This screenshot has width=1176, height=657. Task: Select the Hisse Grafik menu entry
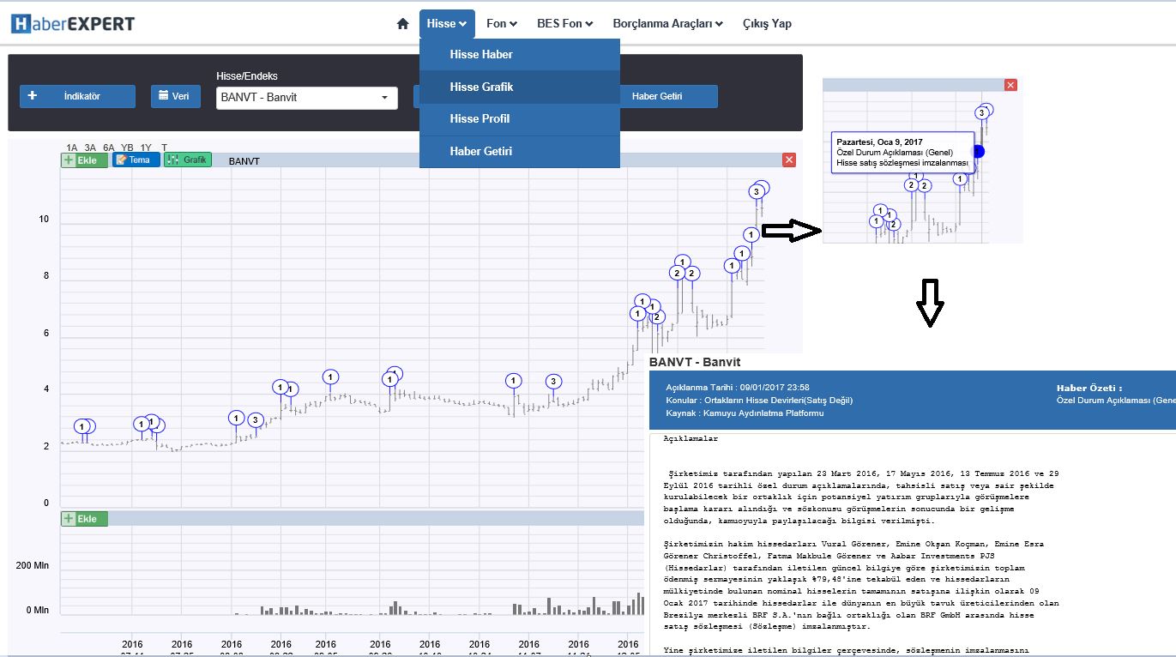click(519, 87)
